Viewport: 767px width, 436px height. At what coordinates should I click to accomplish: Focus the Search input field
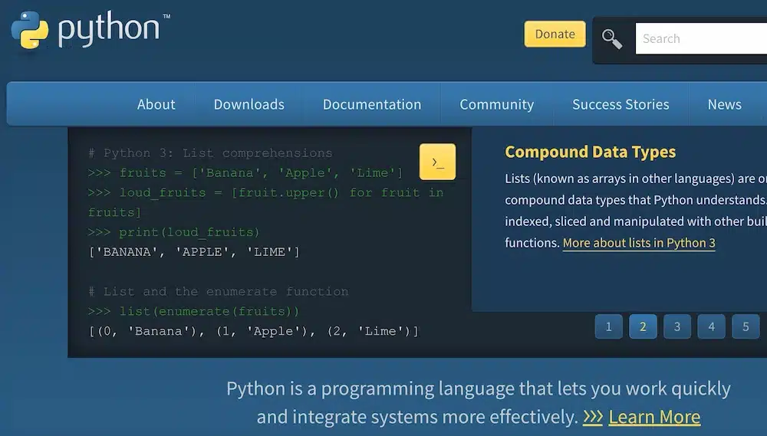pyautogui.click(x=701, y=38)
